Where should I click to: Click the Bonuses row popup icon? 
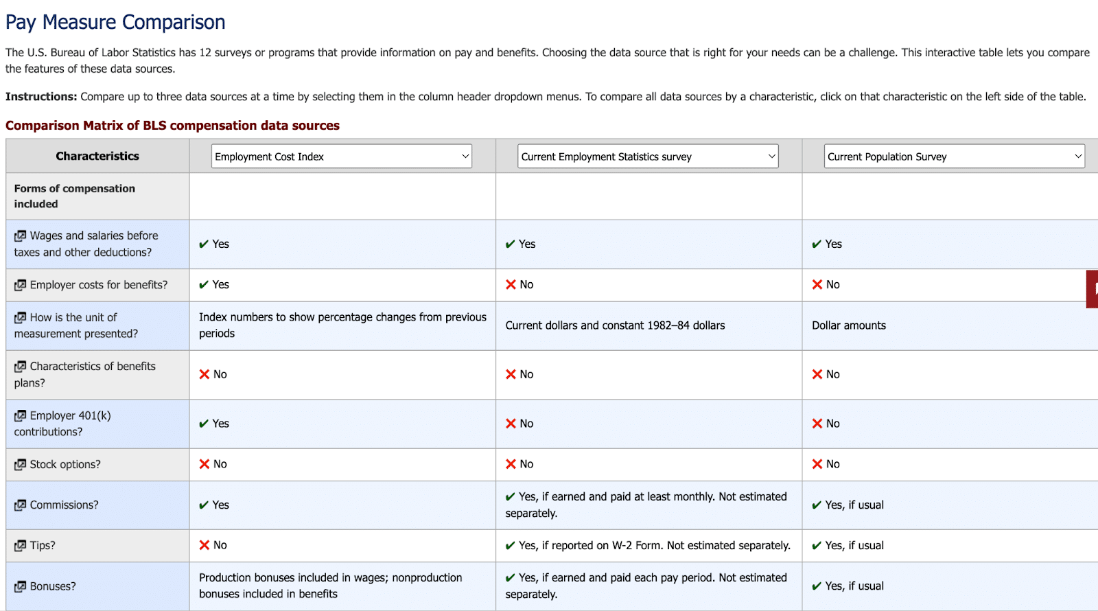tap(21, 587)
